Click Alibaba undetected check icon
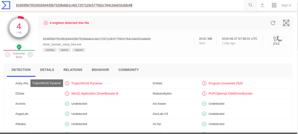This screenshot has width=298, height=134. pos(67,124)
